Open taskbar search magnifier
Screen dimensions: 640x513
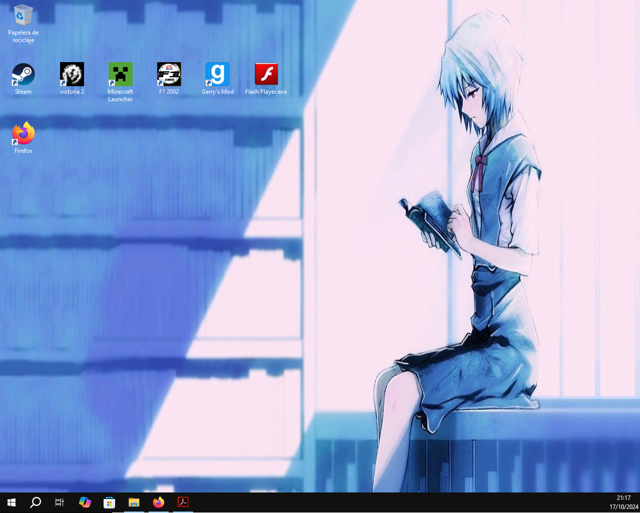[x=36, y=502]
